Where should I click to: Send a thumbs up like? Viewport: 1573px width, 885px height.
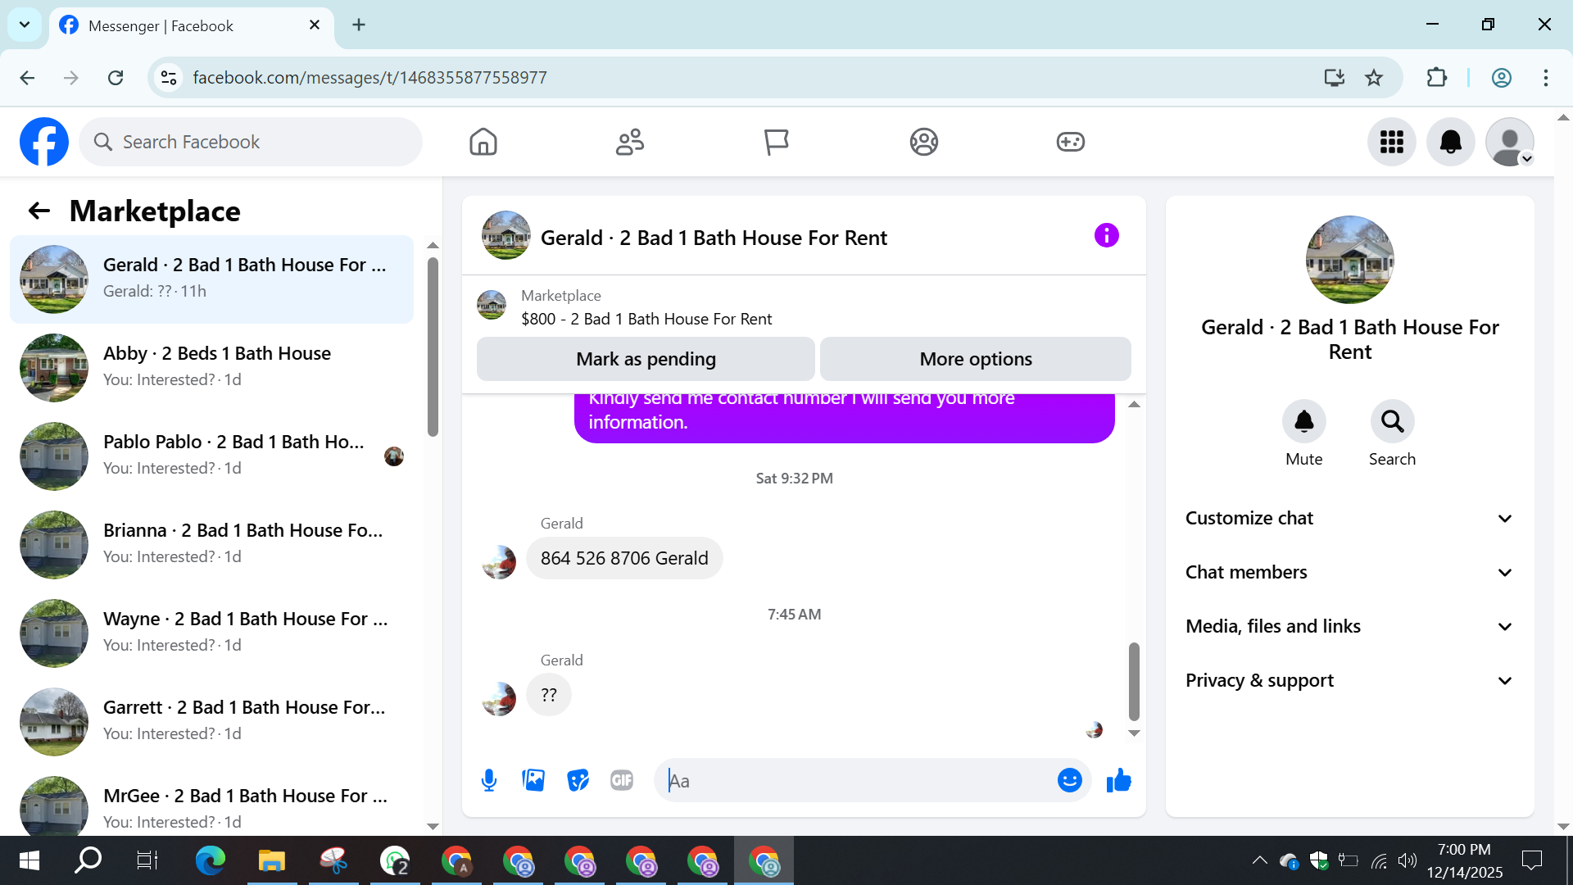pyautogui.click(x=1118, y=780)
